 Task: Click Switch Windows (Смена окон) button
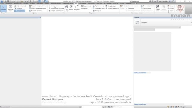(x=158, y=8)
